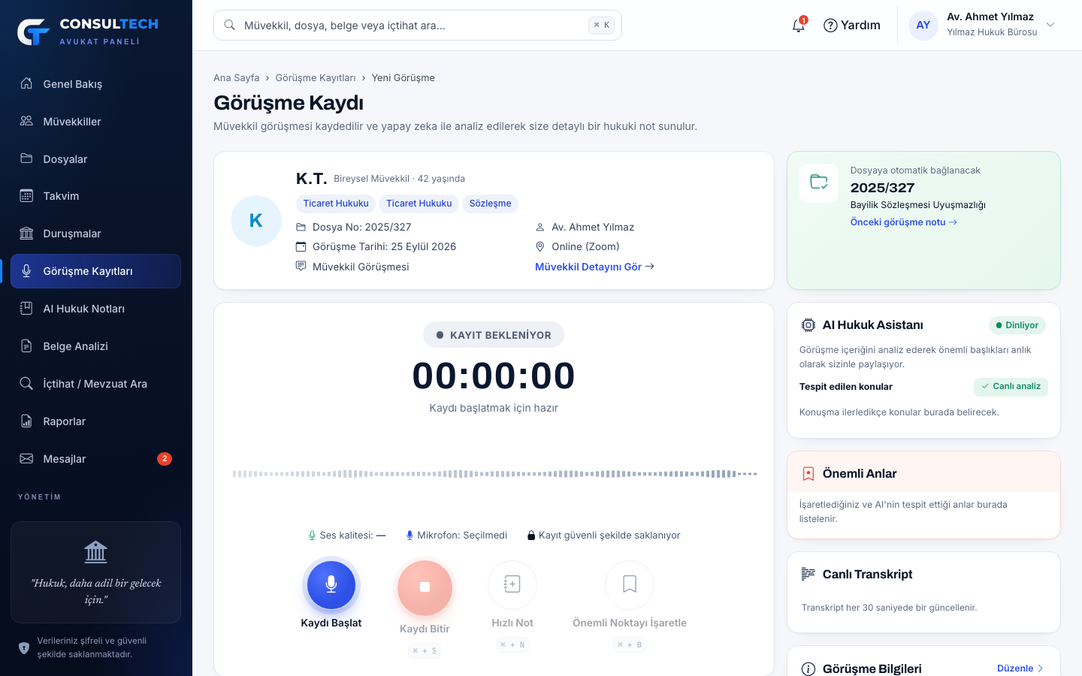
Task: Open Görüşme Kayıtları breadcrumb link
Action: (316, 77)
